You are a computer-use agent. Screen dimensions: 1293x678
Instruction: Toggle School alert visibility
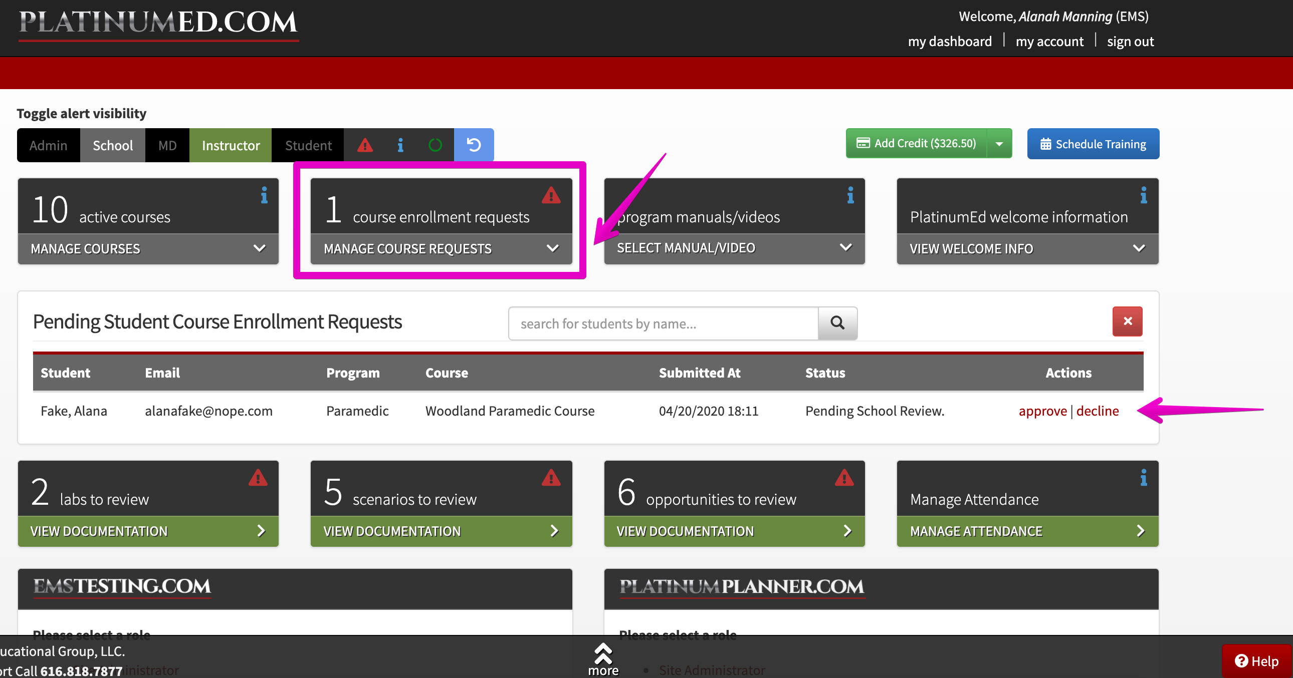[112, 145]
